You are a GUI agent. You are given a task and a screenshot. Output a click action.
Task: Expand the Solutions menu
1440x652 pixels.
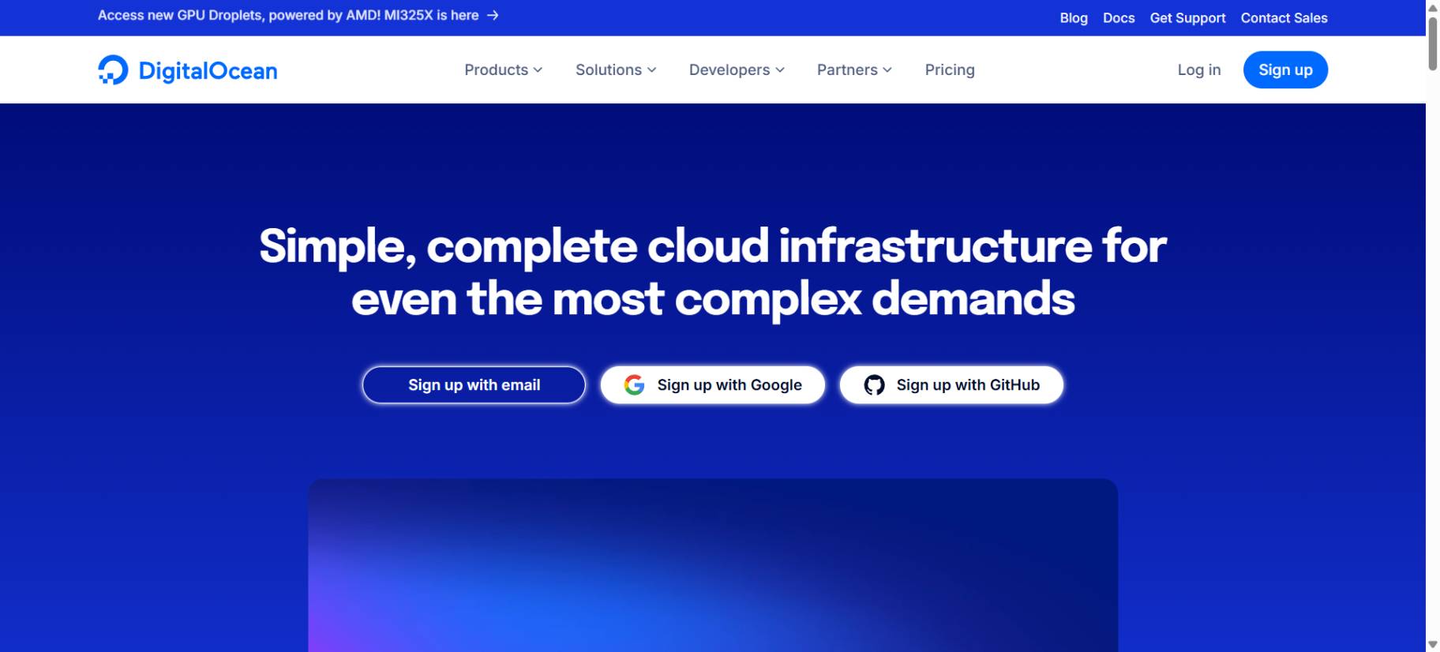(x=616, y=69)
